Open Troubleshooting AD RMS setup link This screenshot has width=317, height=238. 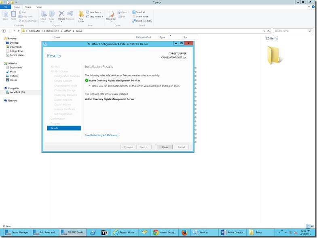coord(101,135)
